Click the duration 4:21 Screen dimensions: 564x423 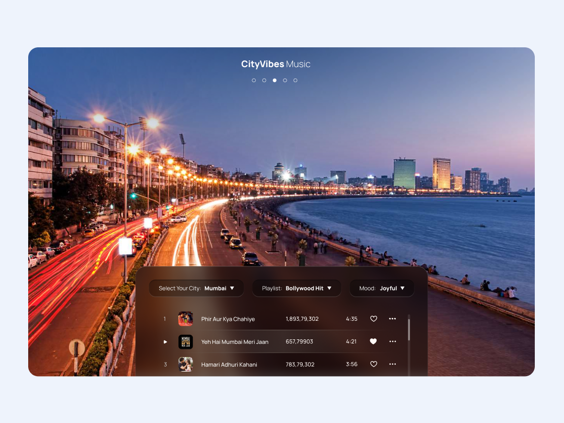tap(351, 341)
